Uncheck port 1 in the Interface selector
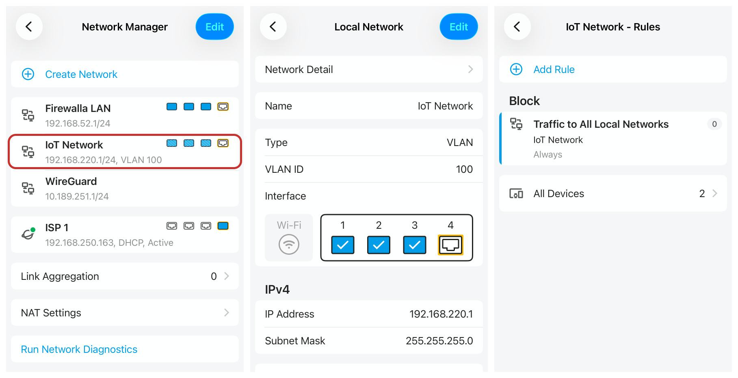This screenshot has width=738, height=378. pos(342,245)
